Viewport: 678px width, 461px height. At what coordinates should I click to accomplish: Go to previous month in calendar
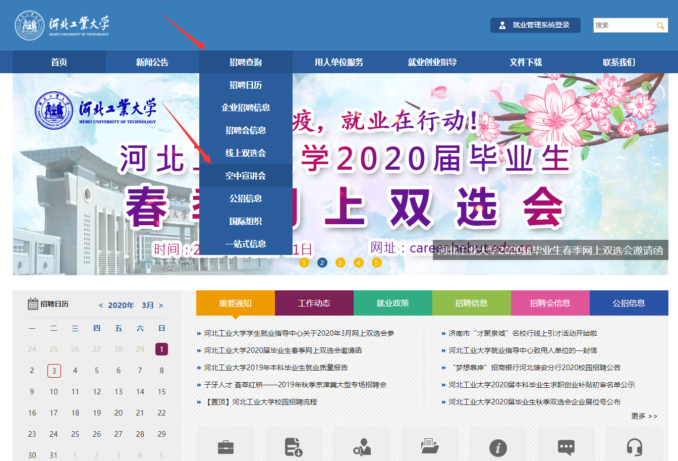click(101, 305)
